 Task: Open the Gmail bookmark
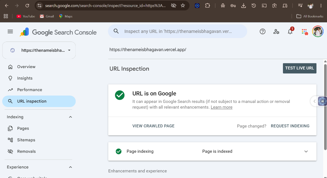[x=47, y=16]
